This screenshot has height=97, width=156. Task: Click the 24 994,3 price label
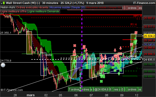(149, 54)
